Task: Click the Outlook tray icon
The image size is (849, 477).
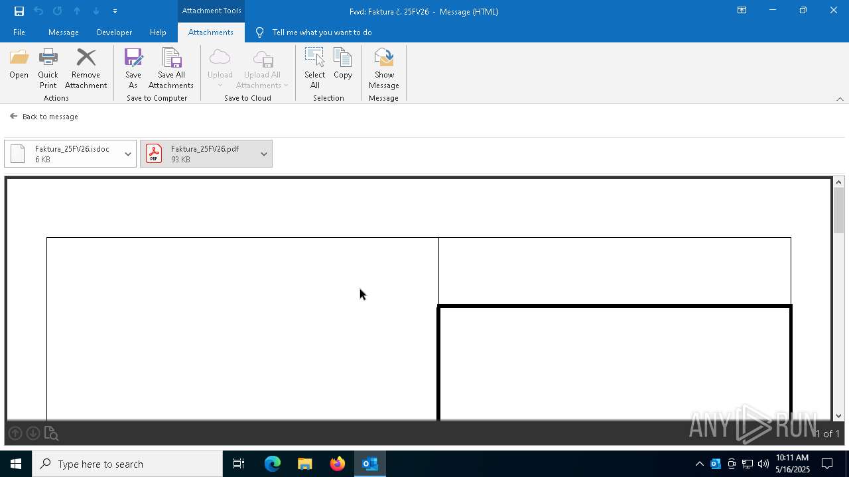Action: pos(716,464)
